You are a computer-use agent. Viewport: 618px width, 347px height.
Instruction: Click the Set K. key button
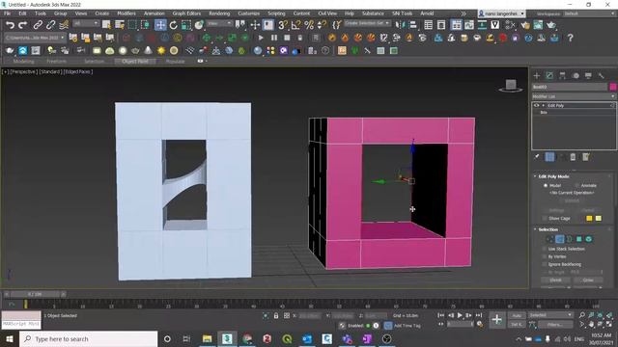point(517,325)
